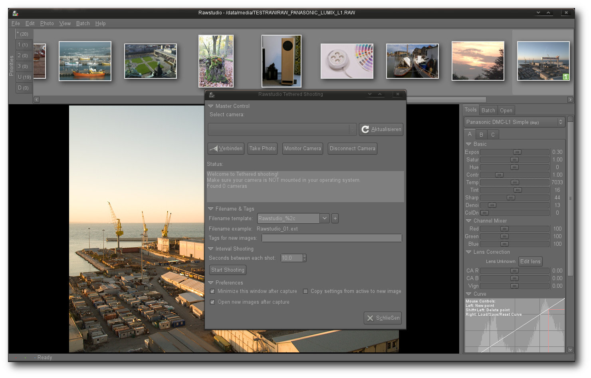Viewport: 591px width, 378px height.
Task: Click the Edit lens button
Action: [530, 262]
